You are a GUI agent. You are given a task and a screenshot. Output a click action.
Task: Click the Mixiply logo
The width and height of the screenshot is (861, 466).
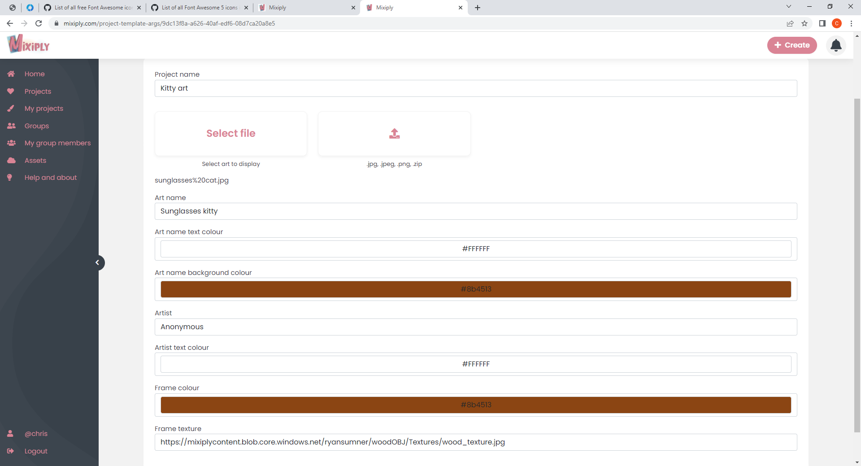tap(28, 44)
